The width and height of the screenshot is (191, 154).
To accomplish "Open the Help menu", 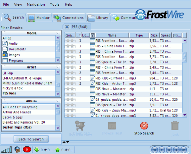I will (x=69, y=5).
